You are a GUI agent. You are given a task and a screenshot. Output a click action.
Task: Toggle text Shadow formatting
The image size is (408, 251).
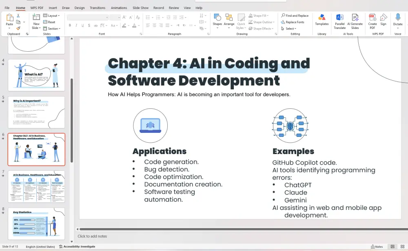pos(89,25)
